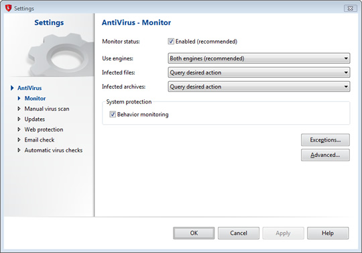This screenshot has height=253, width=362.
Task: Confirm settings with OK button
Action: tap(194, 233)
